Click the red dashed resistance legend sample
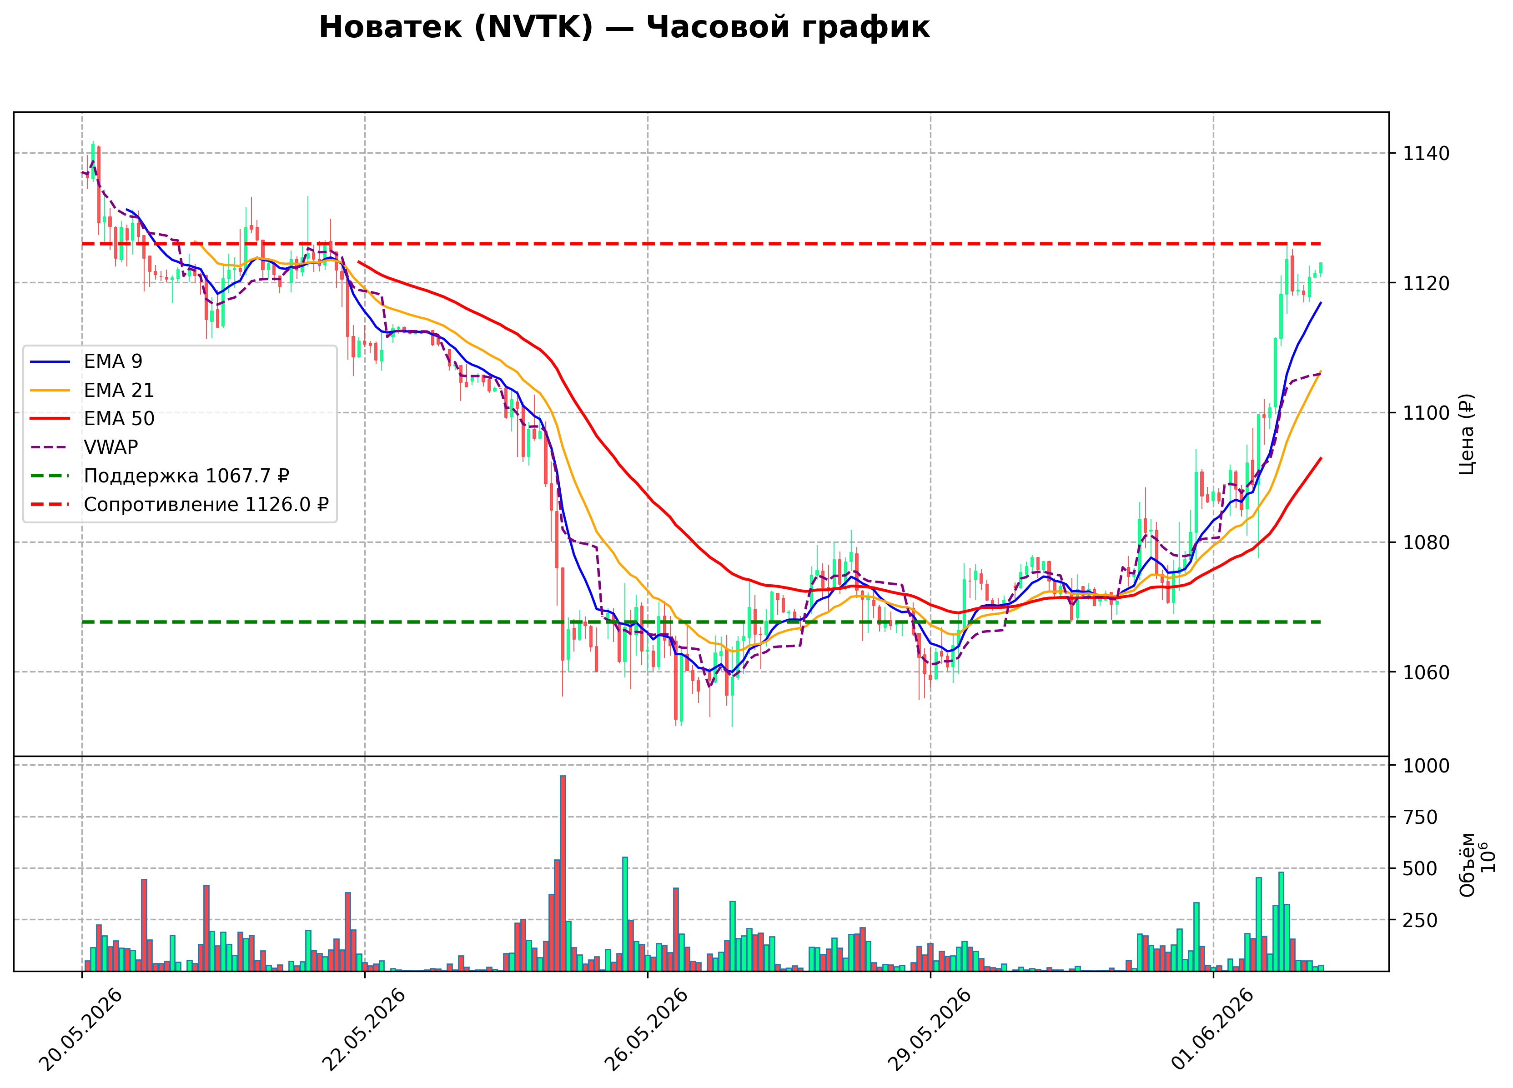The height and width of the screenshot is (1088, 1513). (x=50, y=505)
